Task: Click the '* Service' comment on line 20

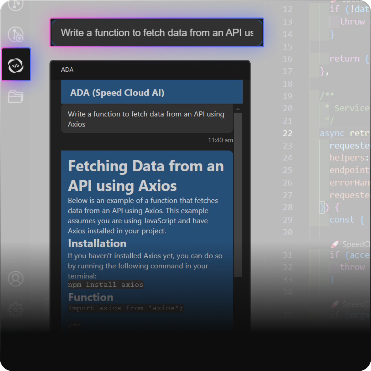Action: [x=347, y=108]
